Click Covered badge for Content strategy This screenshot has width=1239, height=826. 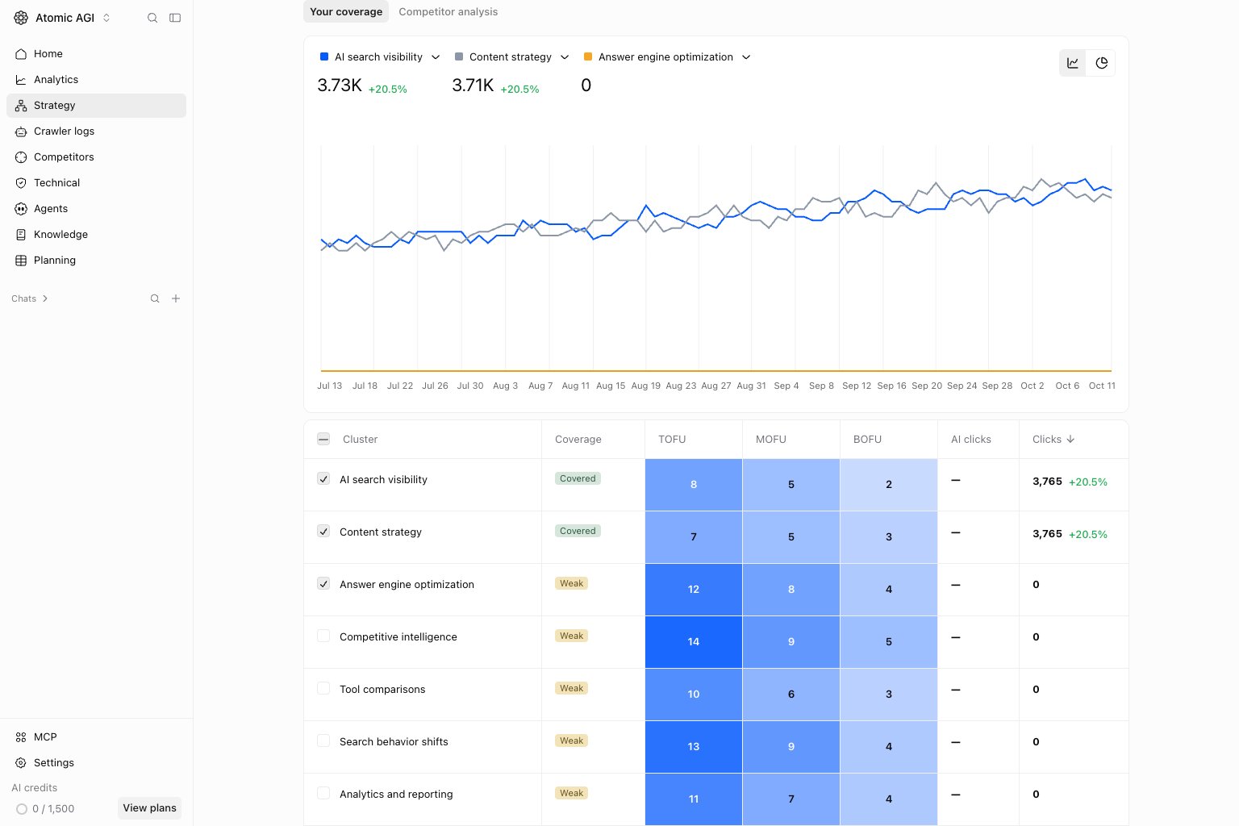click(x=578, y=531)
